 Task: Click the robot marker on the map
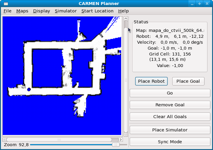click(29, 89)
